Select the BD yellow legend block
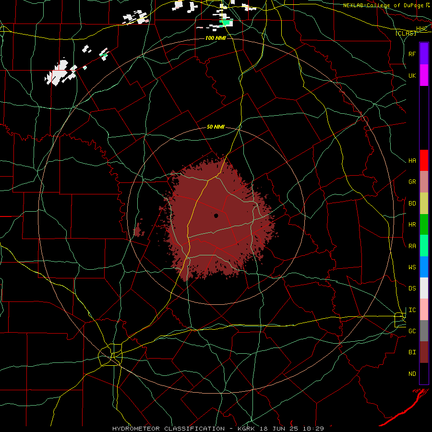Screen dimensions: 432x432 click(x=424, y=203)
